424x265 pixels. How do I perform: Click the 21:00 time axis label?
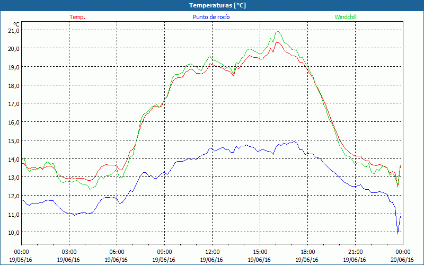[355, 252]
